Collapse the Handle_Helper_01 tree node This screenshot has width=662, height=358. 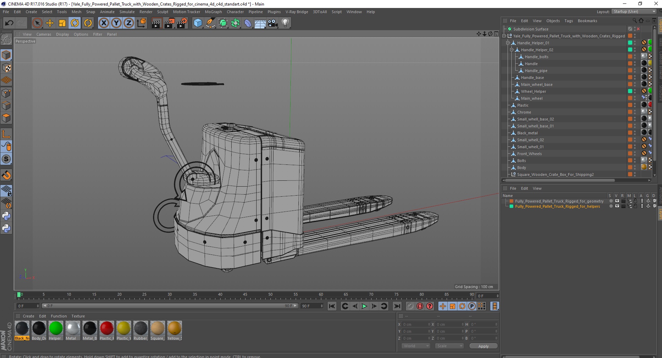tap(508, 43)
